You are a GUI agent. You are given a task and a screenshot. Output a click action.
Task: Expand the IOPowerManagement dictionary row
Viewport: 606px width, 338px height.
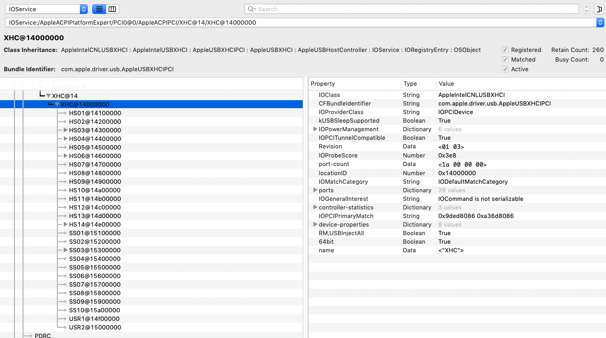click(x=315, y=129)
